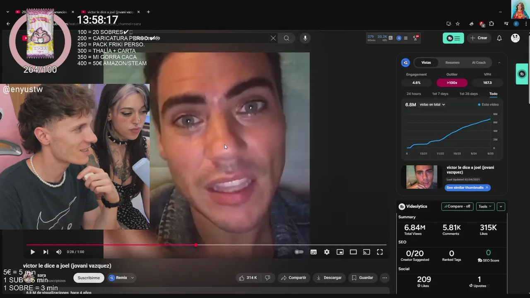Select the AI Coach tab
Image resolution: width=530 pixels, height=298 pixels.
point(479,62)
